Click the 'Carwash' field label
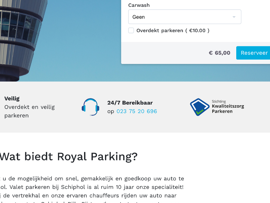 (x=139, y=5)
